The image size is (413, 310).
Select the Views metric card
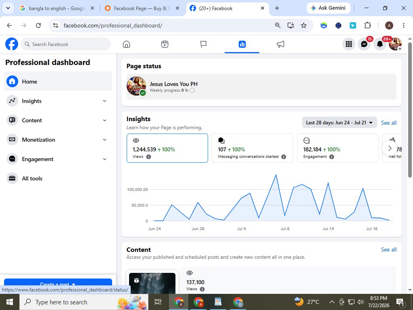click(x=167, y=148)
